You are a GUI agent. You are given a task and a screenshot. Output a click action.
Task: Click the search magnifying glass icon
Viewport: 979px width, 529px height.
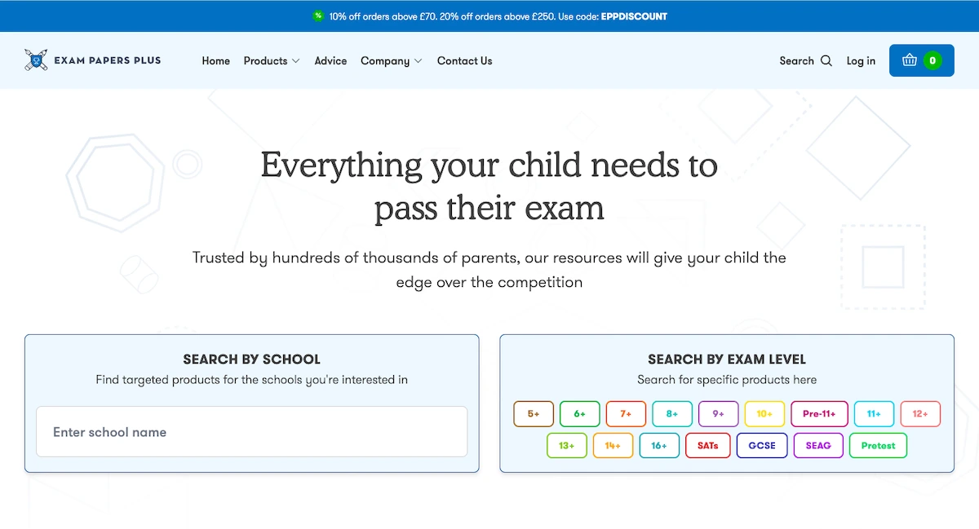click(x=826, y=61)
